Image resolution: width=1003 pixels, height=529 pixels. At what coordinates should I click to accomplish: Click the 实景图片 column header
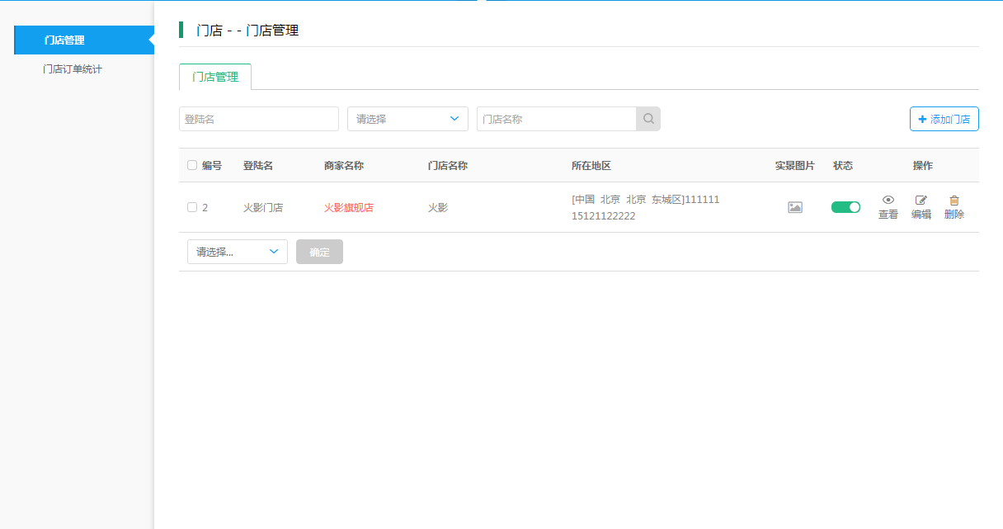point(795,165)
